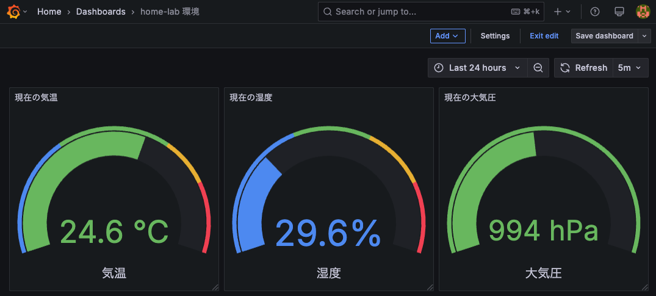Expand the Save dashboard arrow options
656x296 pixels.
click(645, 36)
